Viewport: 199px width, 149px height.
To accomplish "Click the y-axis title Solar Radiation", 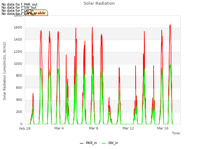I will (4, 71).
